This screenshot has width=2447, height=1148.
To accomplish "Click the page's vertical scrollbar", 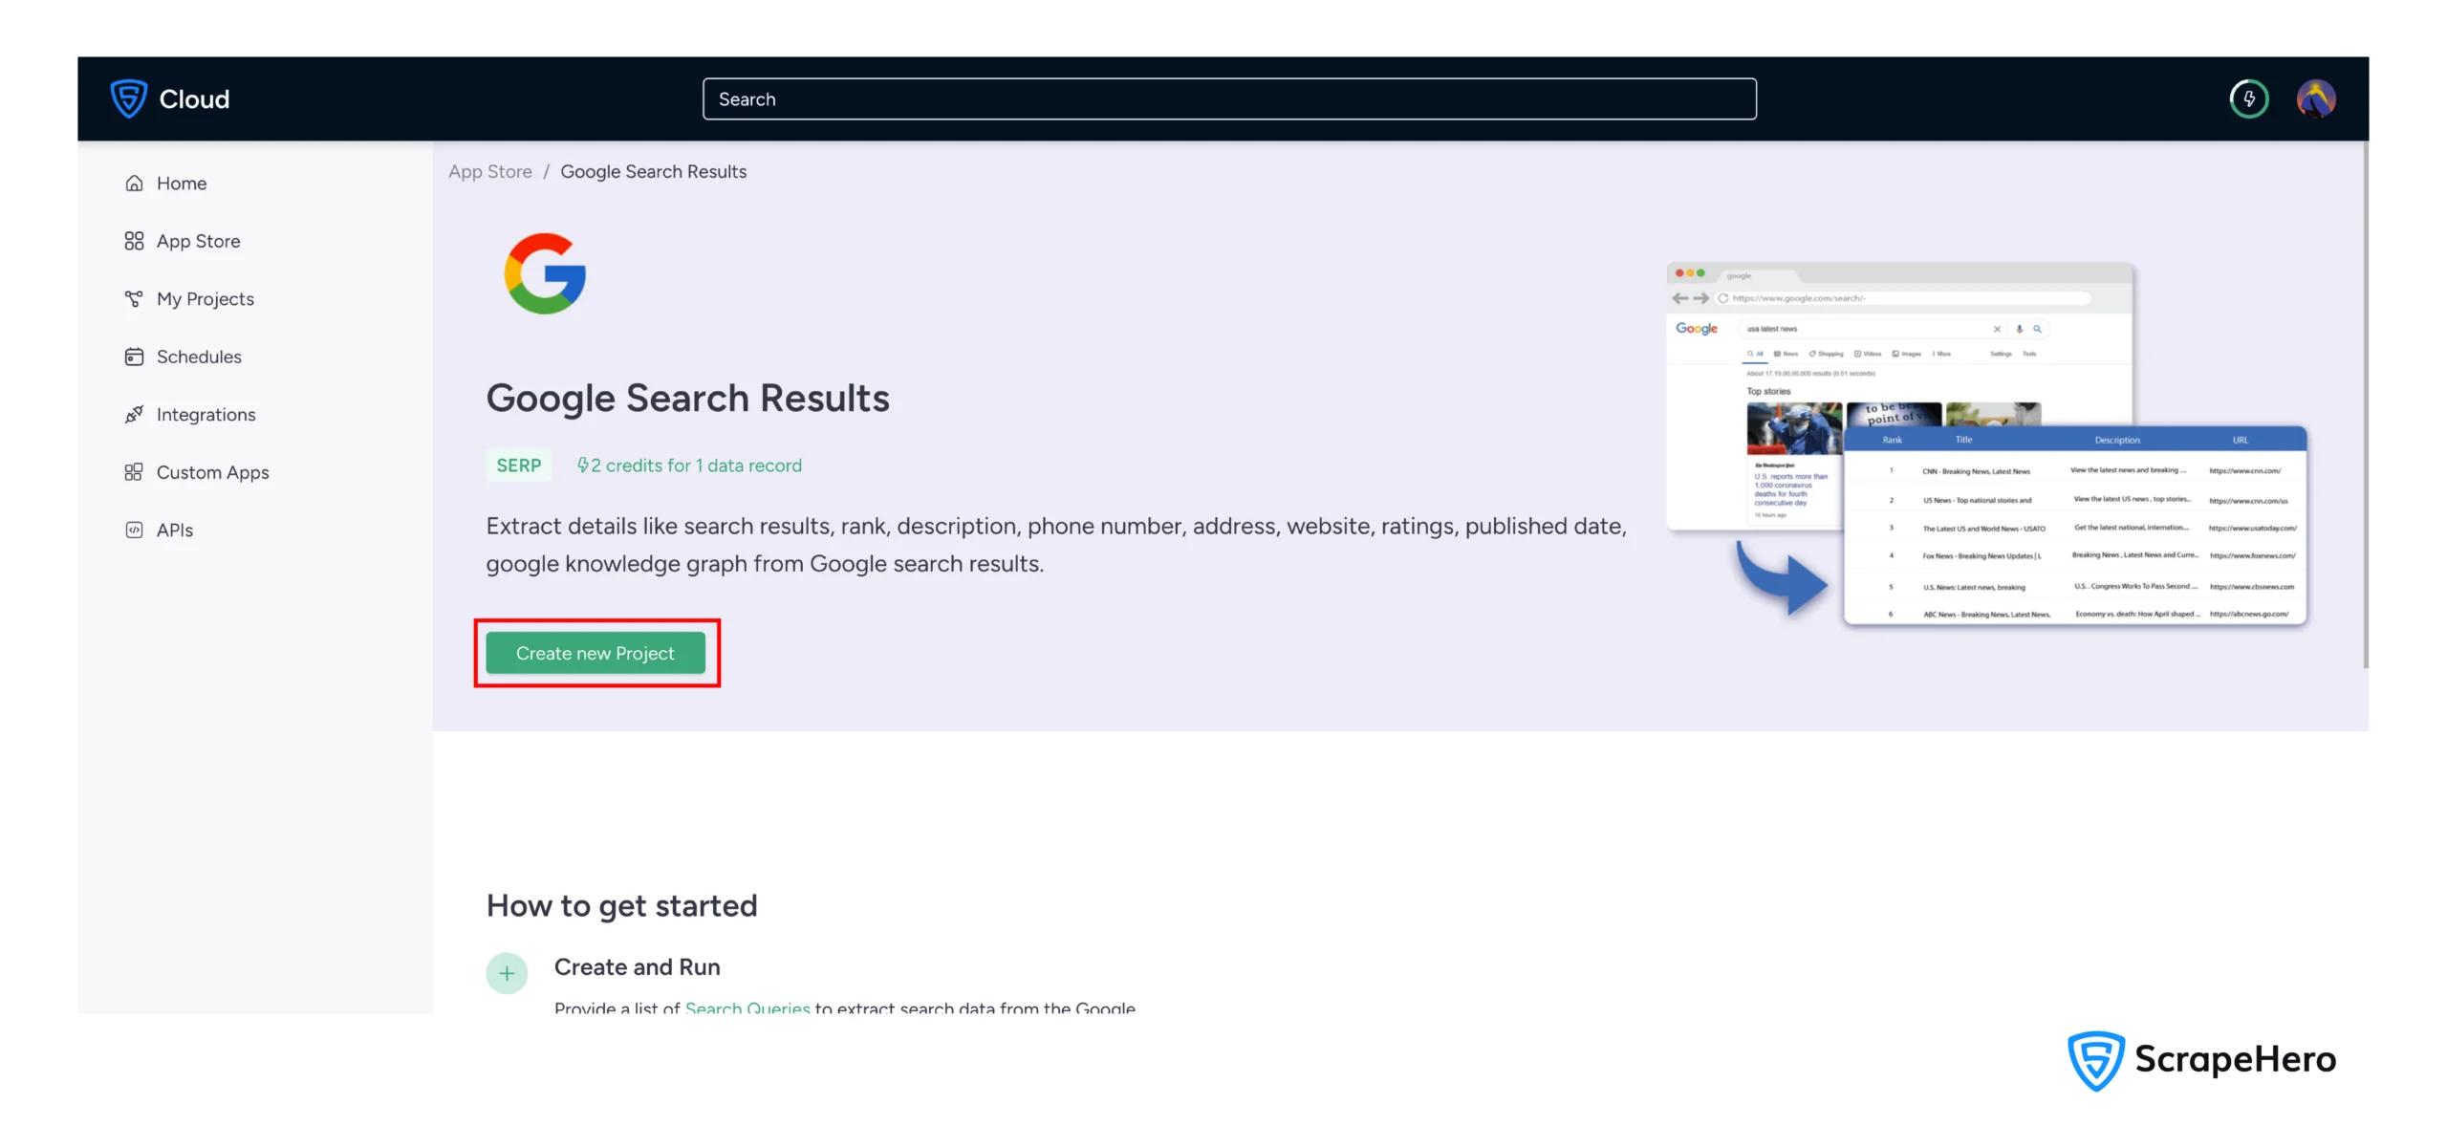I will coord(2365,401).
